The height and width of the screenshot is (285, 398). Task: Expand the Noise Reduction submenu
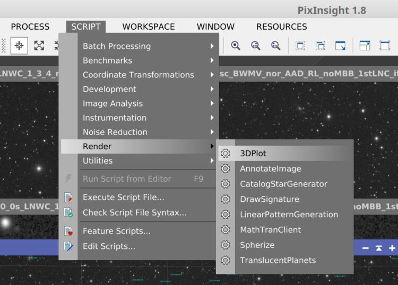(139, 132)
